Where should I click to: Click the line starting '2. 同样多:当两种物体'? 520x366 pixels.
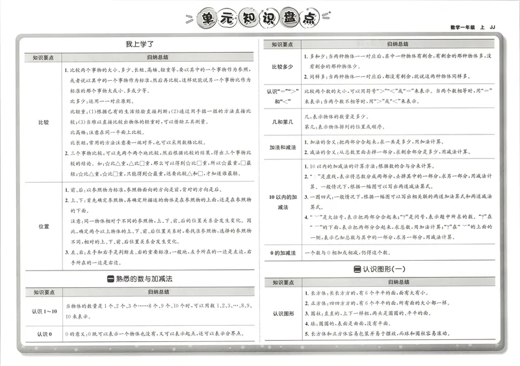[387, 77]
